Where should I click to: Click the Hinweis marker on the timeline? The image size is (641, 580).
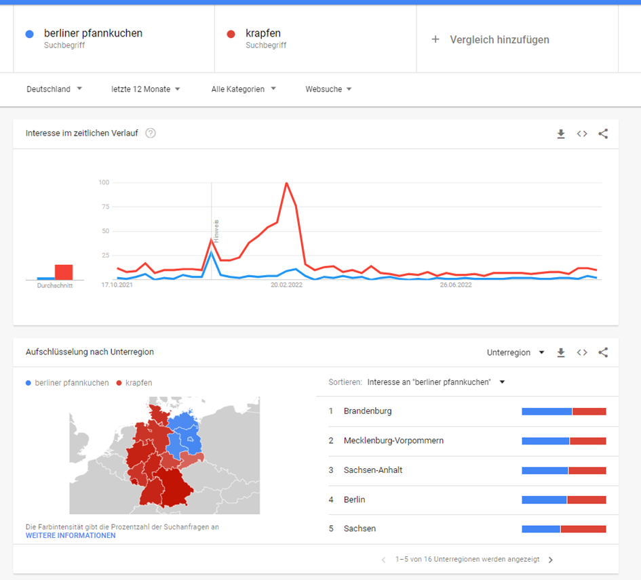pos(216,232)
